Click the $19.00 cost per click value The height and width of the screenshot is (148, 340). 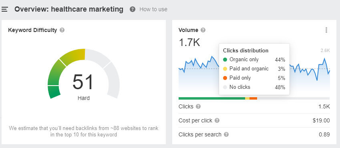pyautogui.click(x=321, y=120)
